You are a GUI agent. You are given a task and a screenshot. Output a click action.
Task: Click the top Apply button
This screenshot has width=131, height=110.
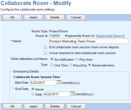pyautogui.click(x=33, y=17)
